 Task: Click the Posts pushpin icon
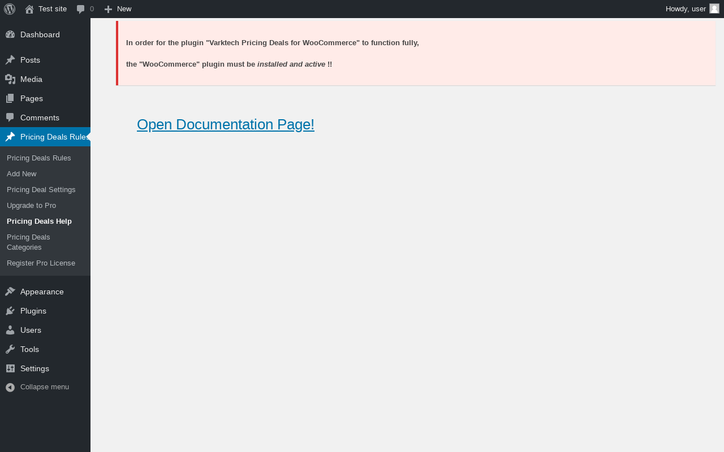pos(10,60)
